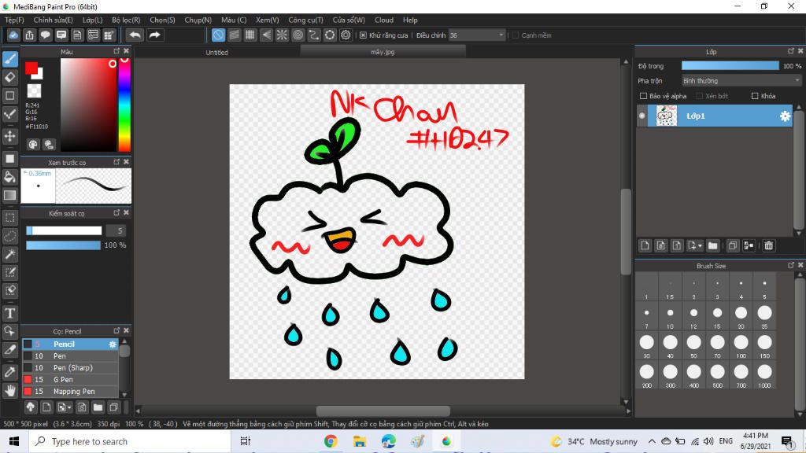
Task: Open File Explorer from the taskbar
Action: (x=359, y=441)
